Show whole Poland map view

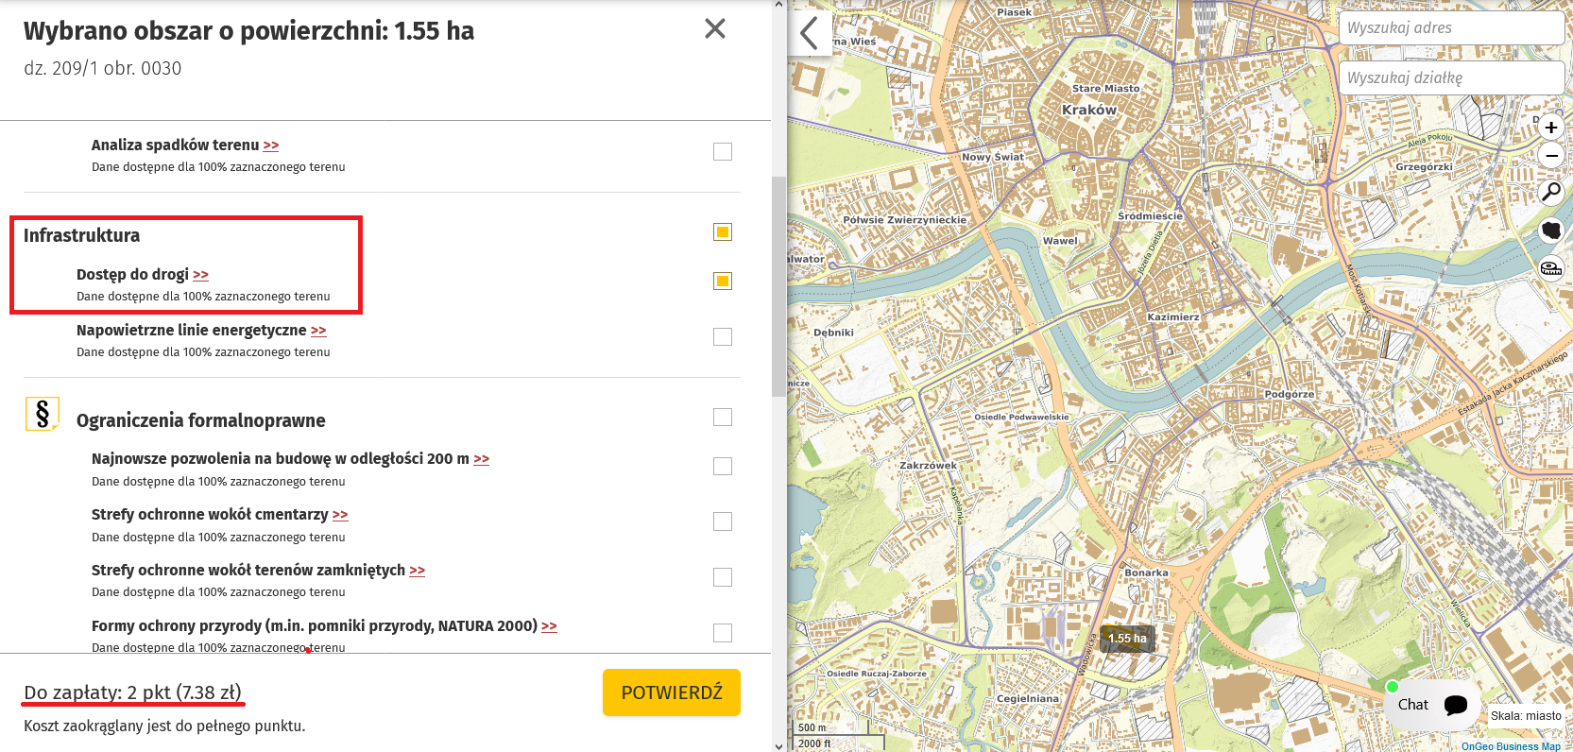1550,230
